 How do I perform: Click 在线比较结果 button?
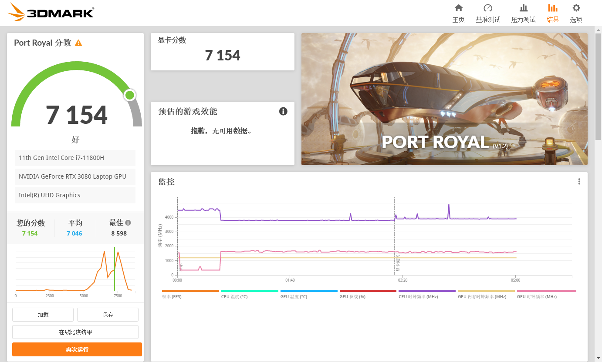pyautogui.click(x=75, y=332)
